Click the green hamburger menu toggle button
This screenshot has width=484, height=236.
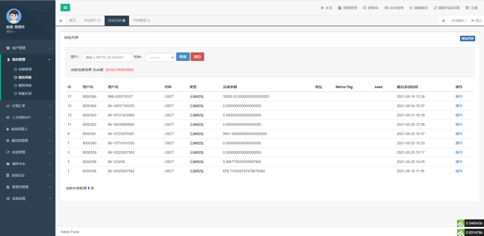point(65,8)
